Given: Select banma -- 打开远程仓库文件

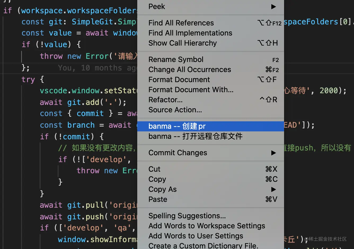Looking at the screenshot, I should coord(211,136).
